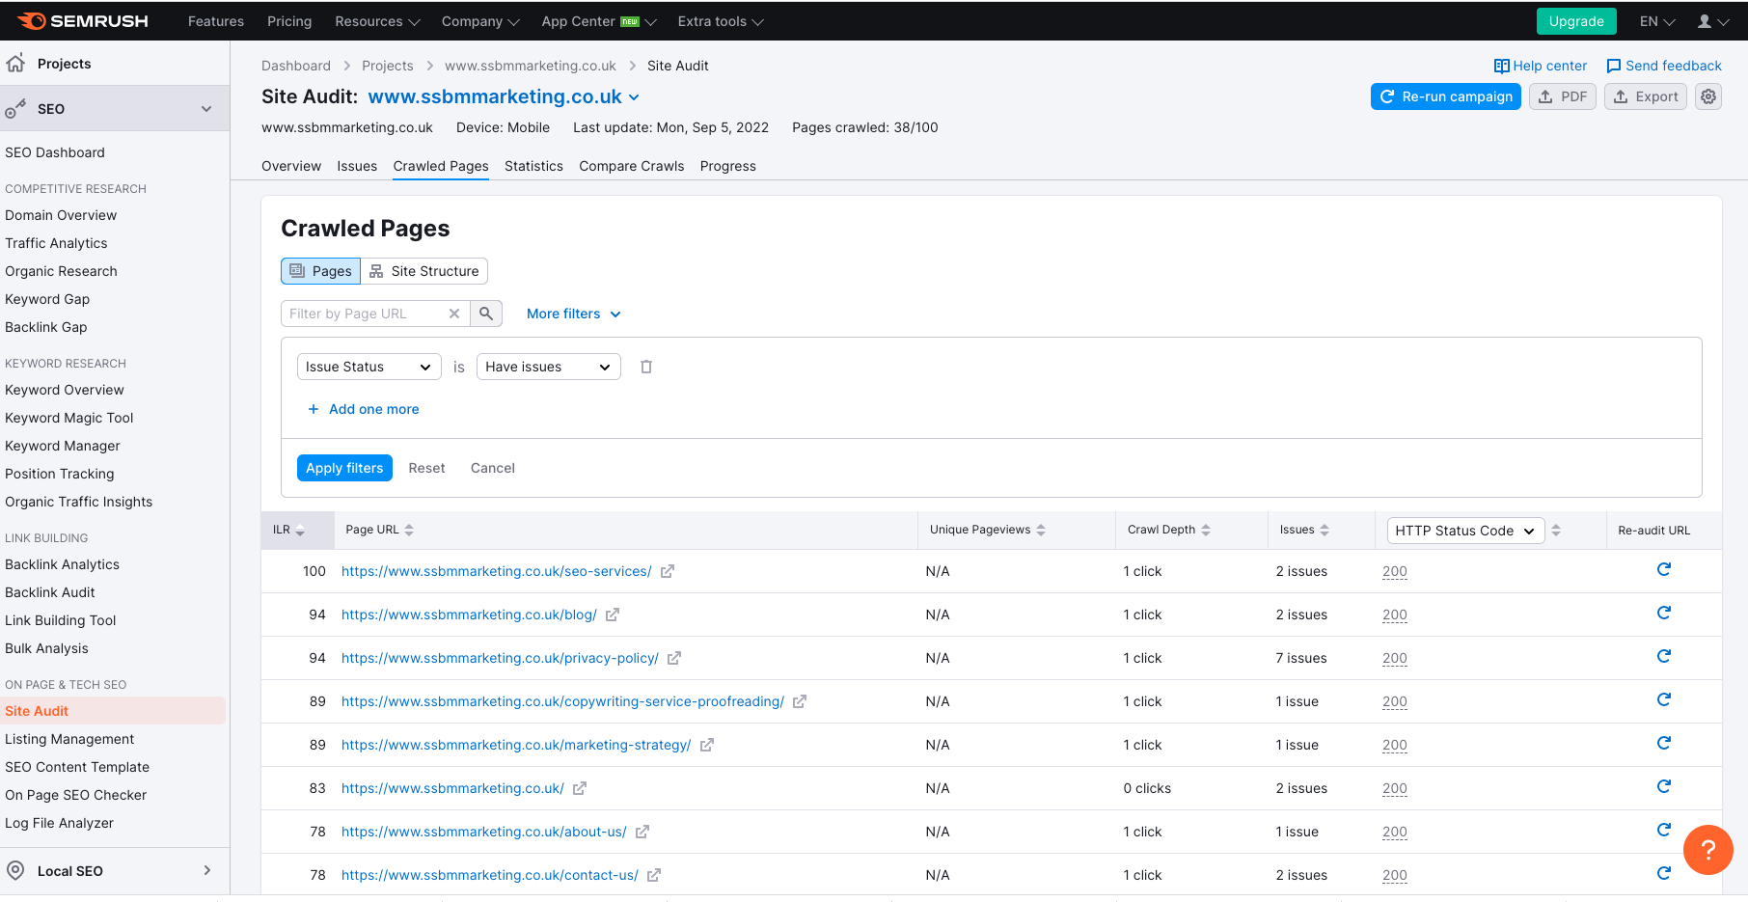The width and height of the screenshot is (1748, 902).
Task: Open the Issues tab
Action: pos(357,166)
